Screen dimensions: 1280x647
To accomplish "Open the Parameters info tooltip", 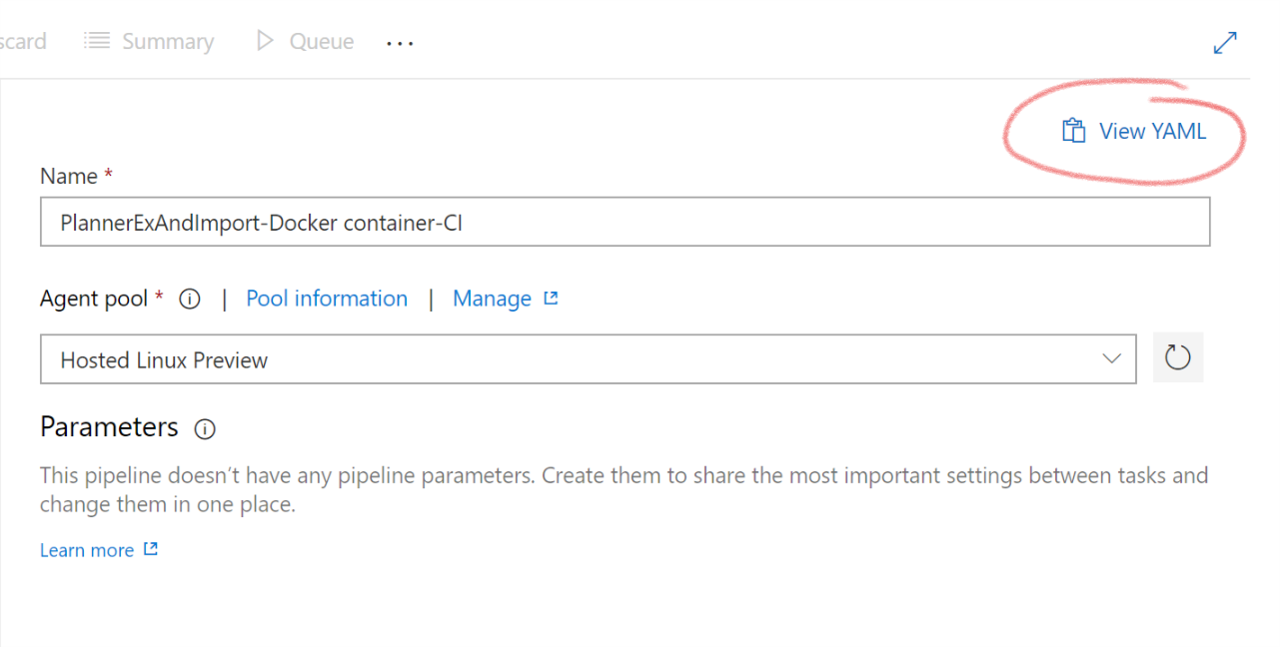I will point(205,429).
